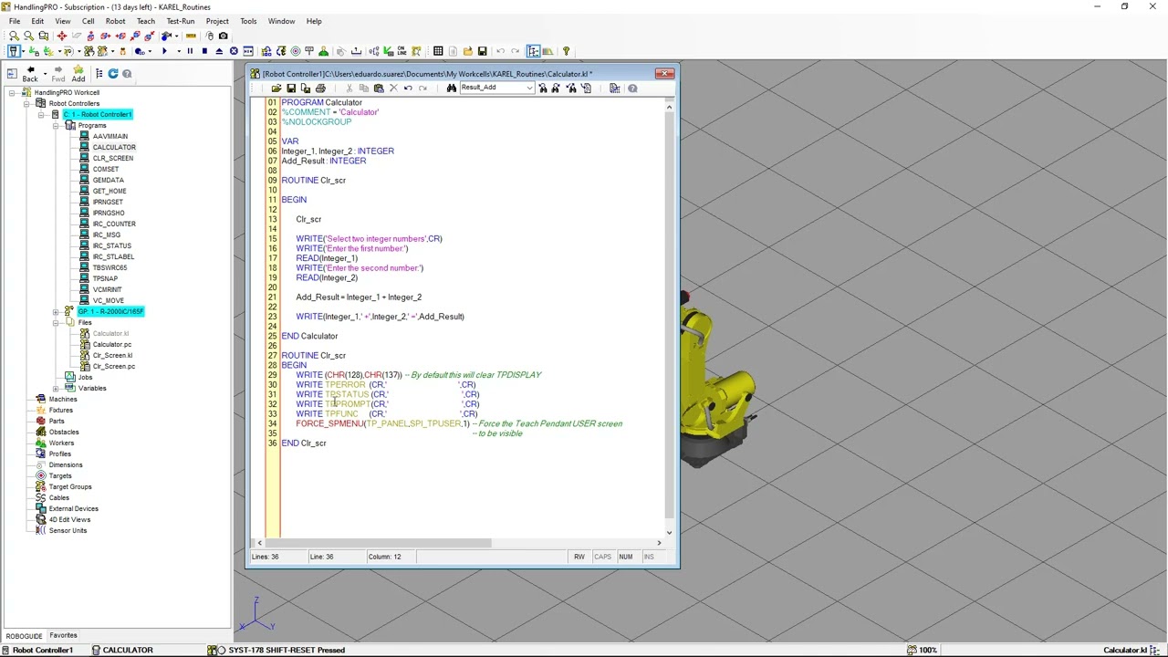Click the binoculars find icon

(452, 89)
